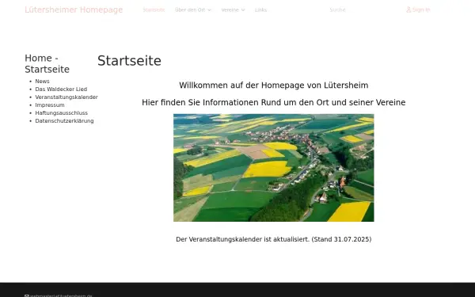The image size is (475, 297).
Task: Click the Startseite page heading
Action: tap(129, 61)
